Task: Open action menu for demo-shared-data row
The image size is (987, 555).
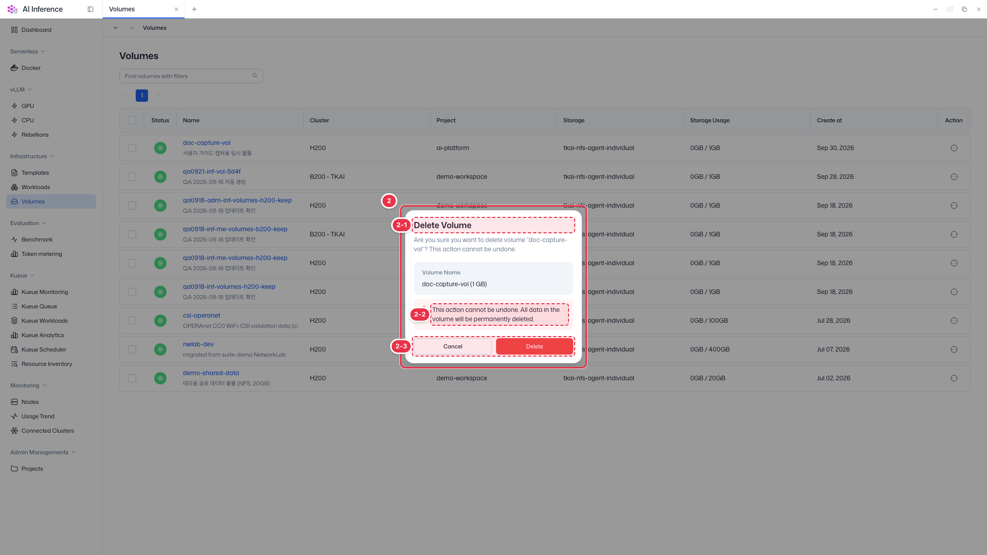Action: [x=954, y=378]
